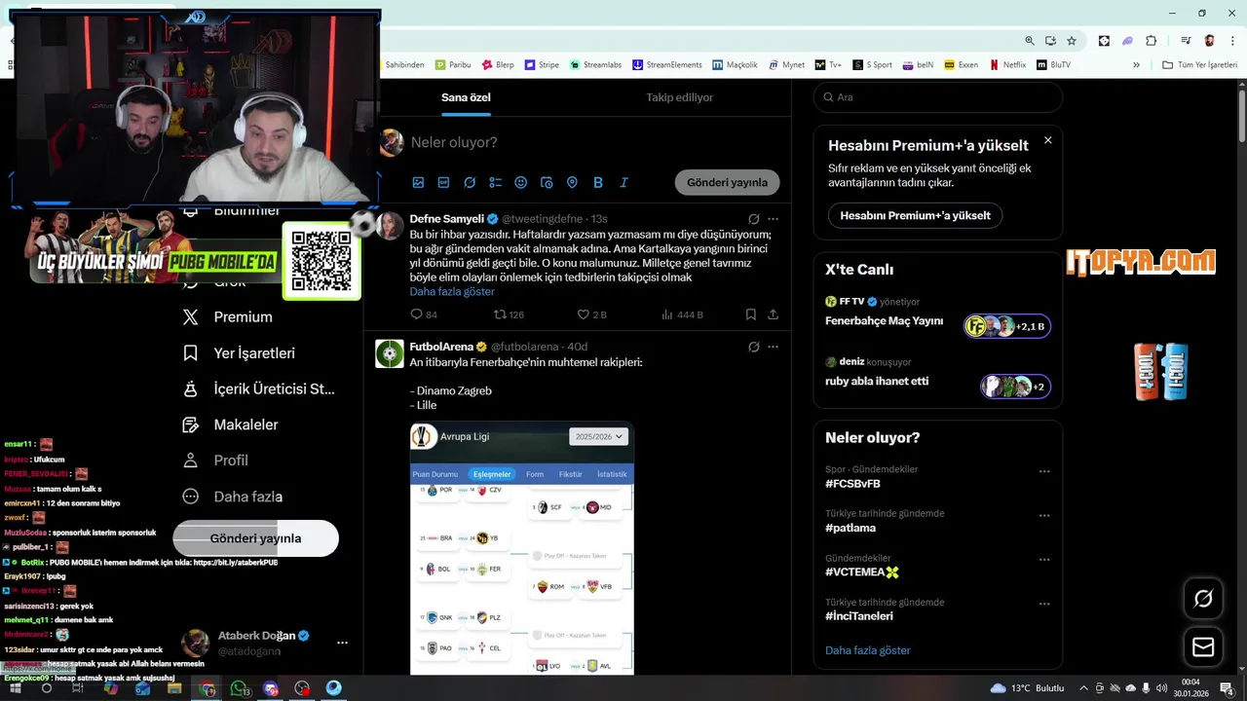1247x701 pixels.
Task: Share Defne Samyeli's post
Action: (774, 314)
